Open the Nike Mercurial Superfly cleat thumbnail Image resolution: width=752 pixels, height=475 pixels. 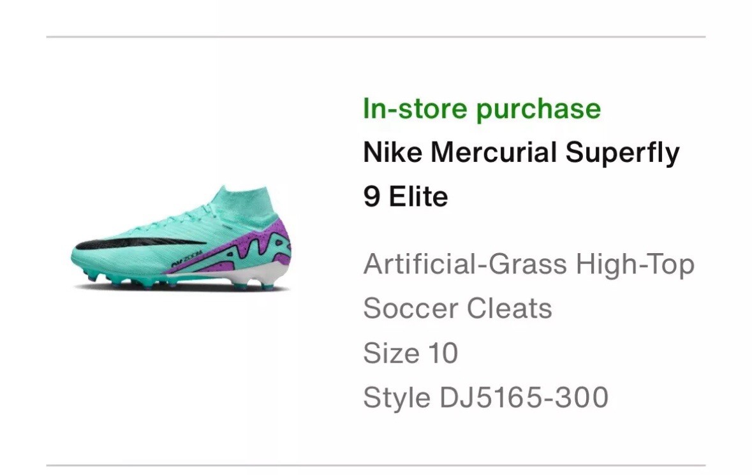tap(181, 238)
